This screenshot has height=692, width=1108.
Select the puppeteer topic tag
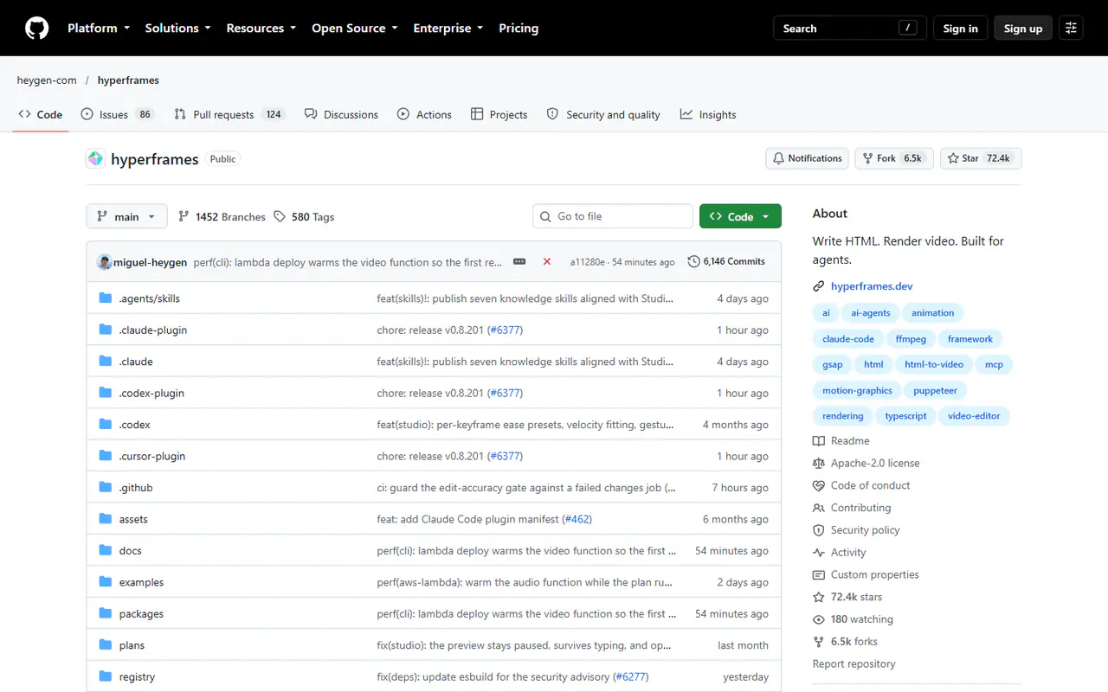pos(936,390)
